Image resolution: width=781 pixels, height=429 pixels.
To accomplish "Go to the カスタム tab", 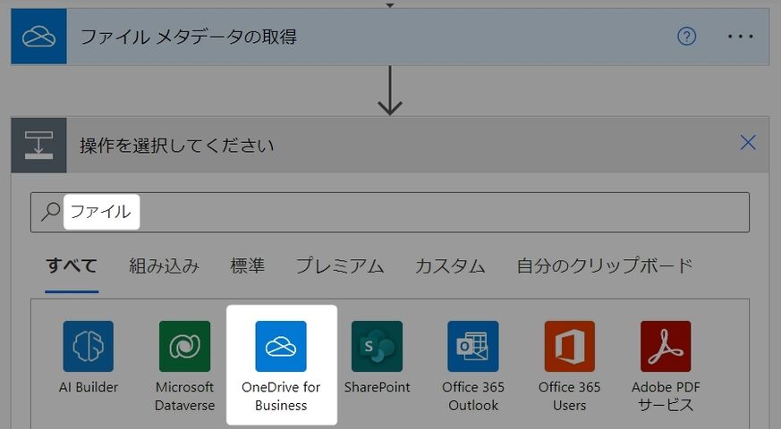I will point(450,265).
